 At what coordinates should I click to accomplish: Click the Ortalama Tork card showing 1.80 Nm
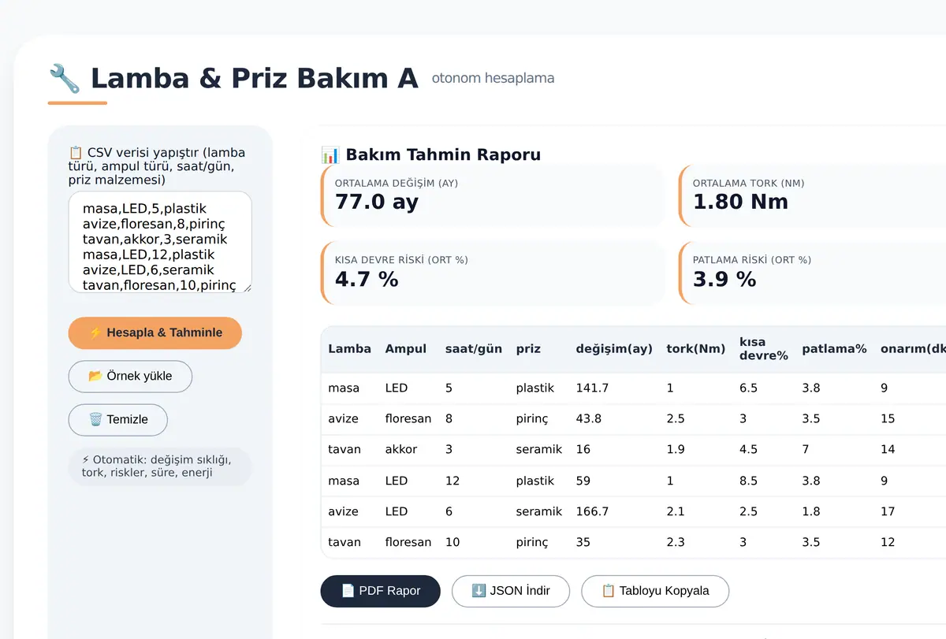(813, 195)
